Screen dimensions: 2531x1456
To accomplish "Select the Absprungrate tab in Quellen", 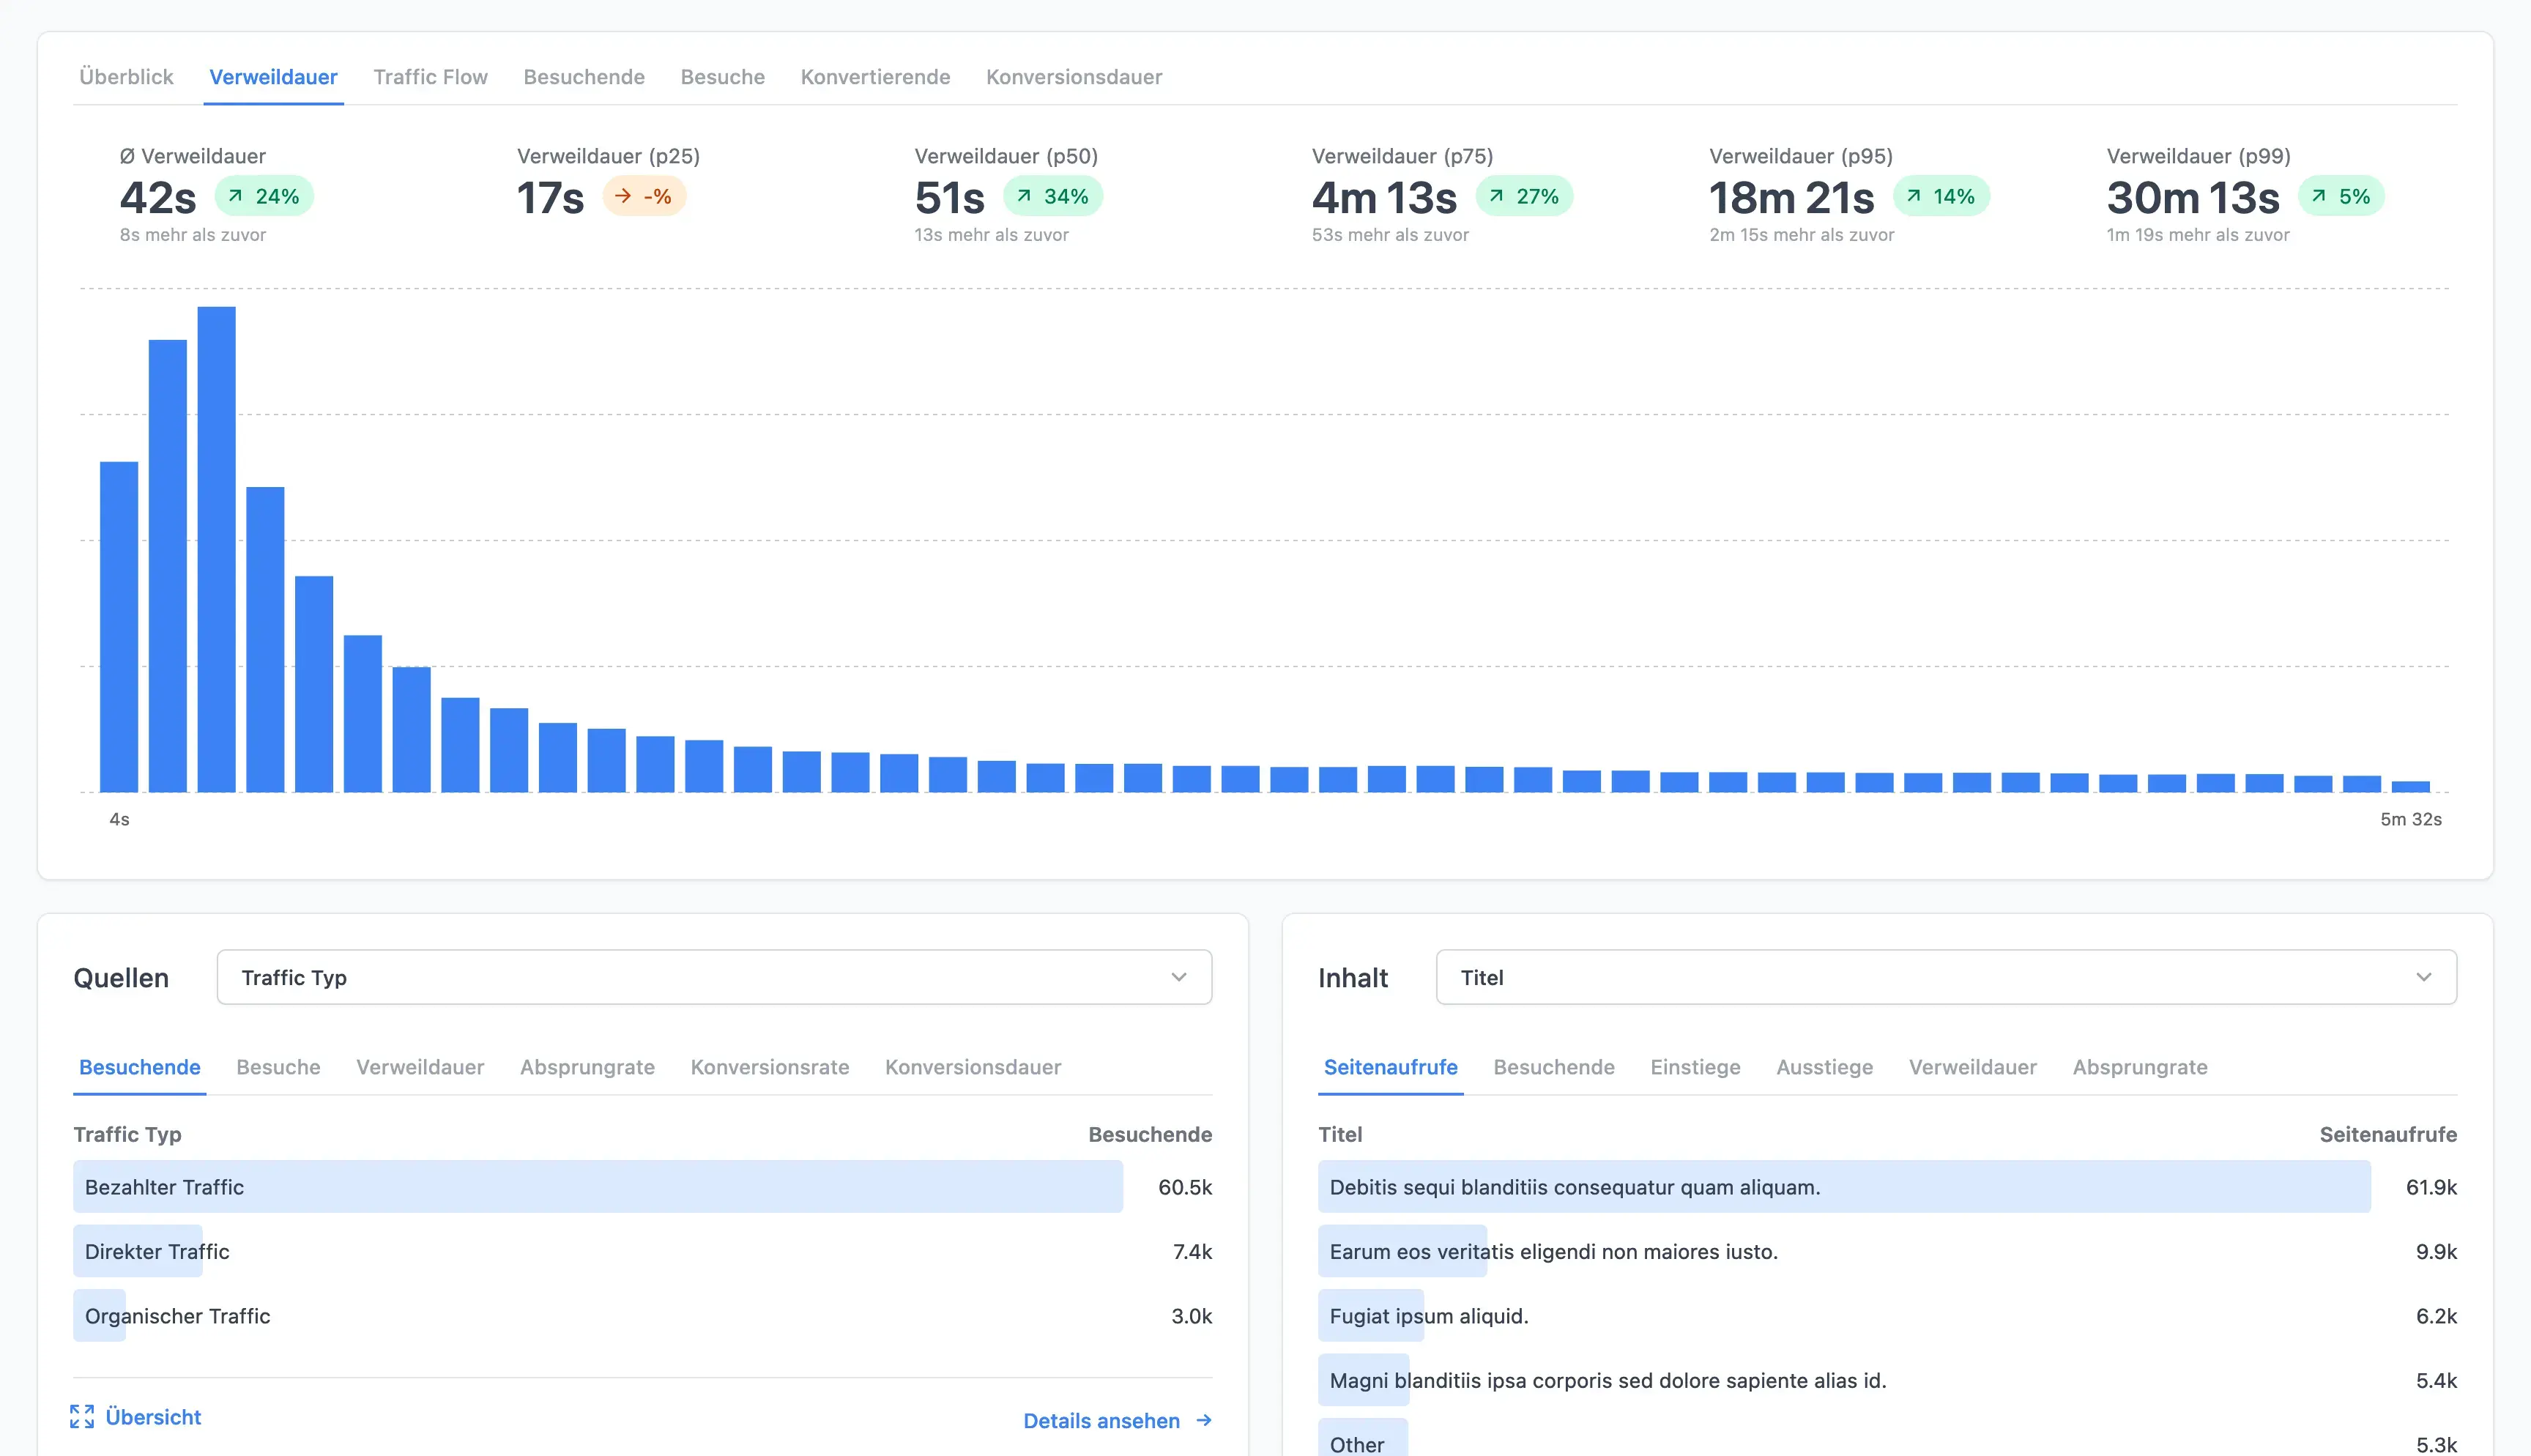I will click(x=587, y=1067).
